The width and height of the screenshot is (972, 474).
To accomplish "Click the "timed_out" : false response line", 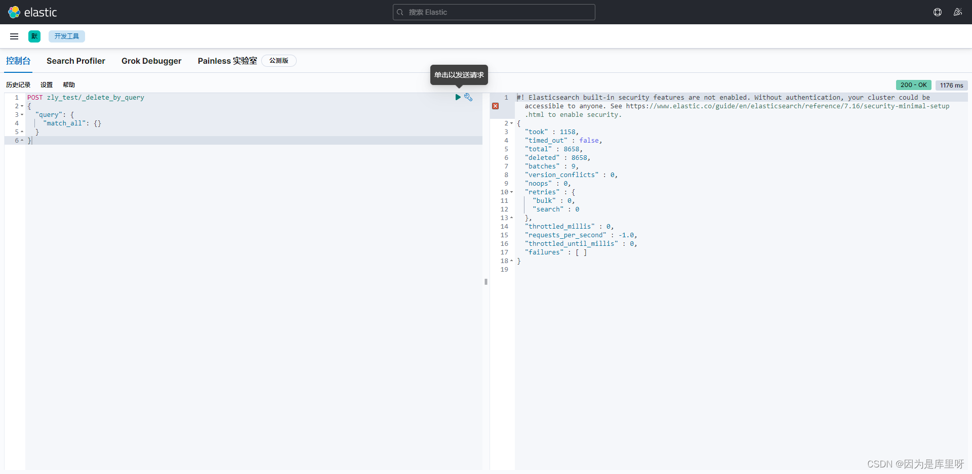I will click(563, 141).
